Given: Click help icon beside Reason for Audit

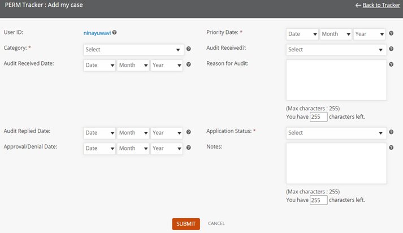Looking at the screenshot, I should (x=391, y=64).
